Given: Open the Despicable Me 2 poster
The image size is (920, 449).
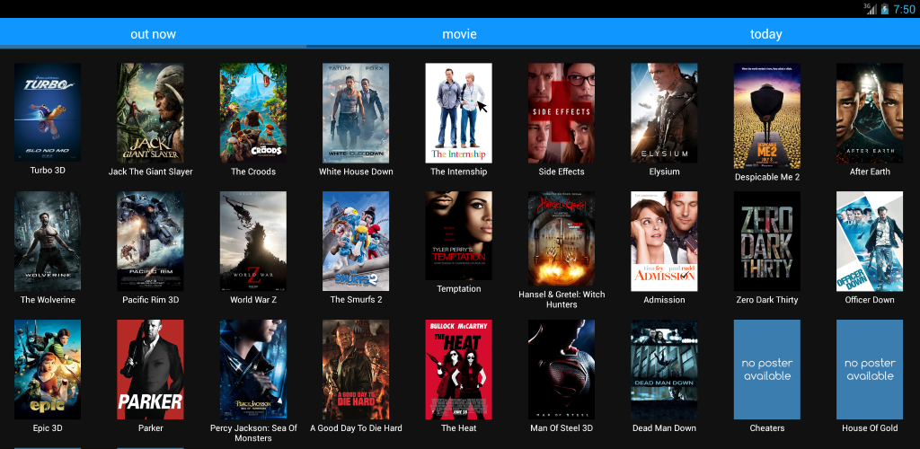Looking at the screenshot, I should [x=767, y=116].
